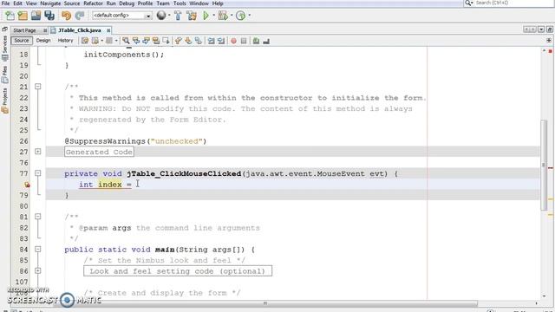
Task: Click the Undo arrow icon
Action: tap(66, 16)
